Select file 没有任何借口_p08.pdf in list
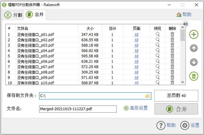This screenshot has width=204, height=135. click(x=35, y=72)
